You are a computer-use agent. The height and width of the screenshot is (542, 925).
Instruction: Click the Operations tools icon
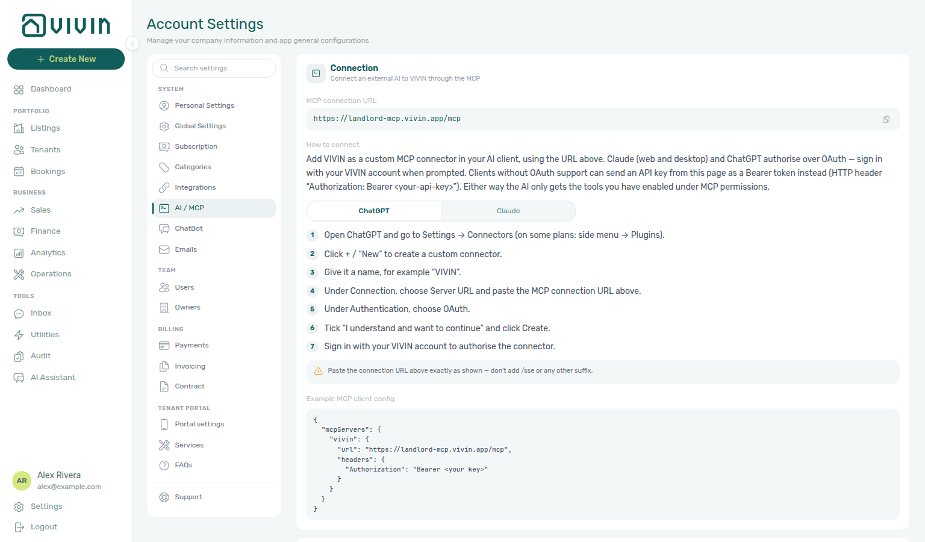coord(19,274)
